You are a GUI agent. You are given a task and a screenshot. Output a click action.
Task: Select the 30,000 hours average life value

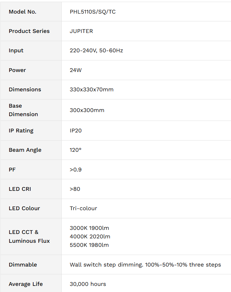tap(88, 284)
